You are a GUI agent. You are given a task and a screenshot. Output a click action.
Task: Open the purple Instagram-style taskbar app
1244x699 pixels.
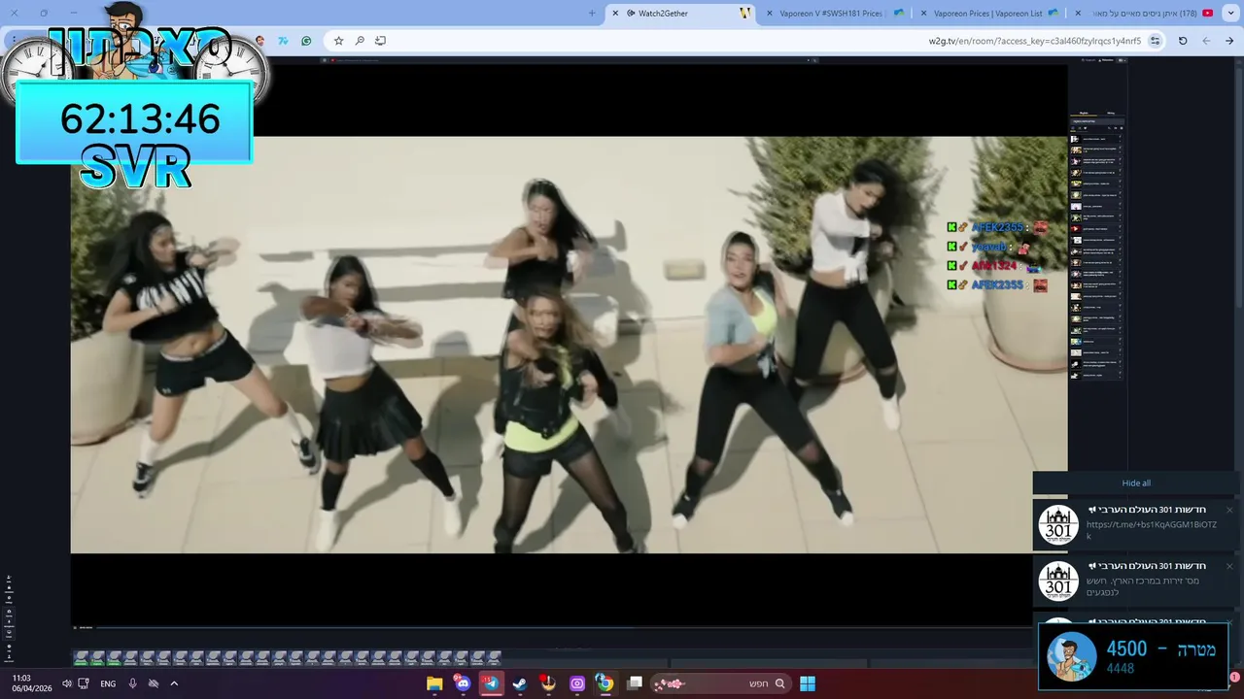577,683
